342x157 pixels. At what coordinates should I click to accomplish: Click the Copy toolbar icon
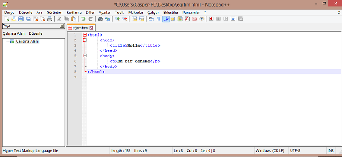click(x=66, y=19)
